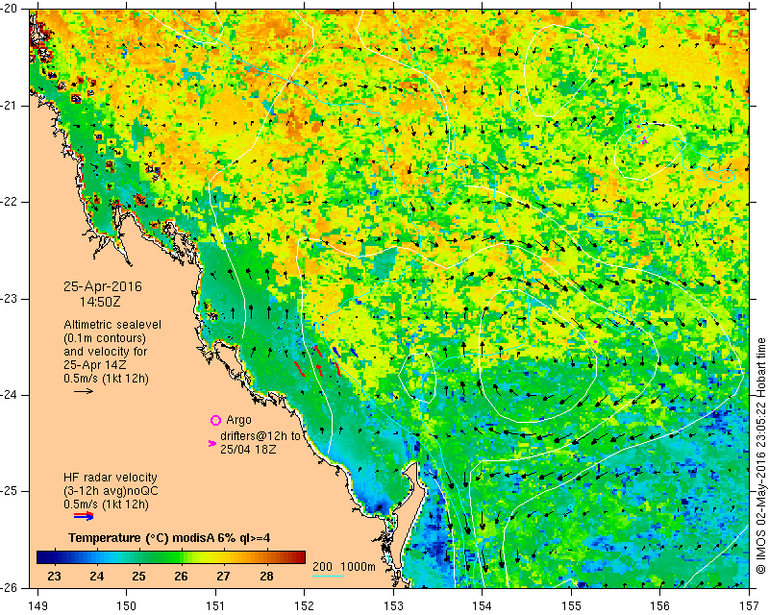
Task: Click the latitude axis label '-26'
Action: (10, 588)
